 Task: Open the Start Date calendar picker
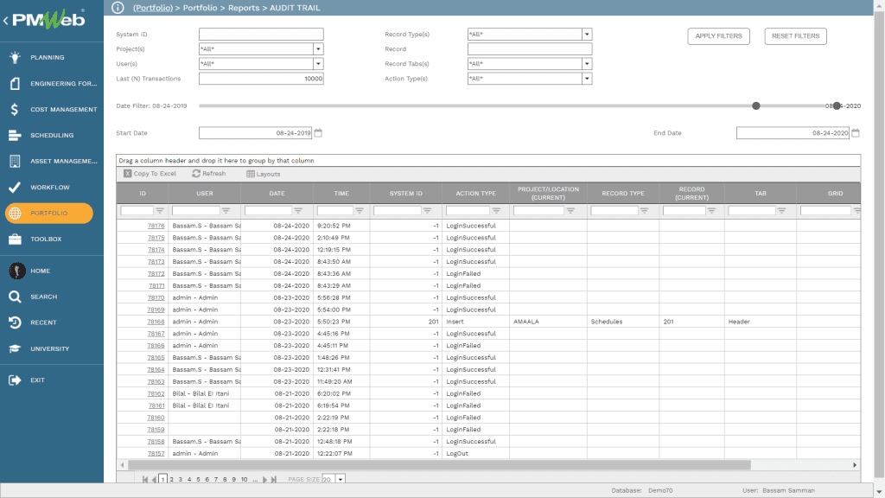318,133
